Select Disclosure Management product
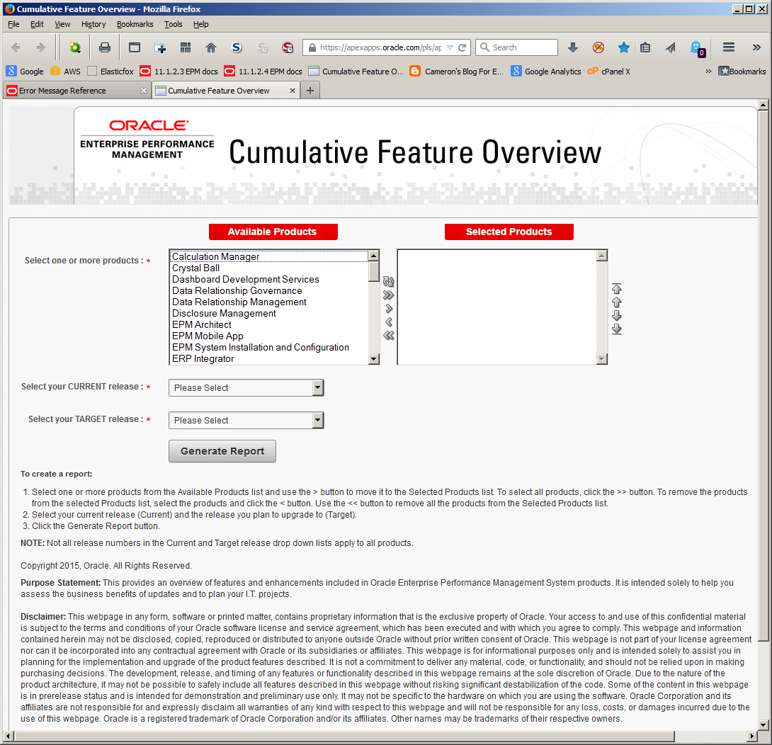Screen dimensions: 772x745 [269, 313]
